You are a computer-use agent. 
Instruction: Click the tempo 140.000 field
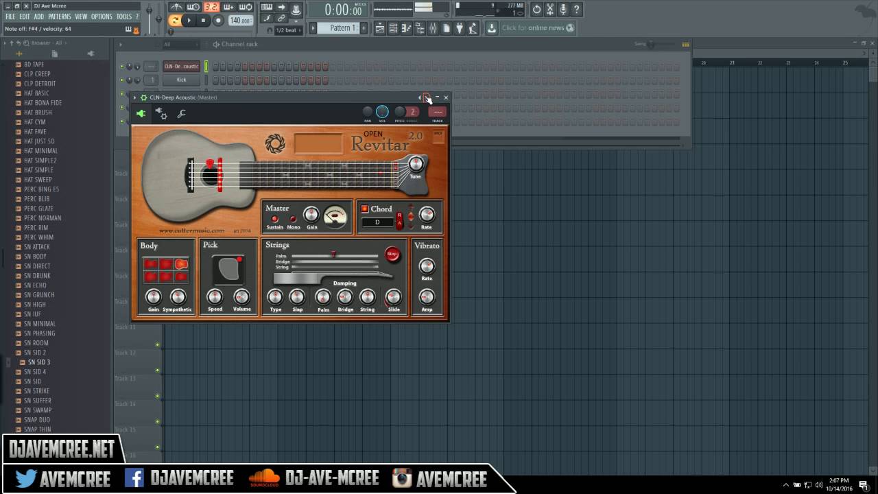(x=241, y=21)
